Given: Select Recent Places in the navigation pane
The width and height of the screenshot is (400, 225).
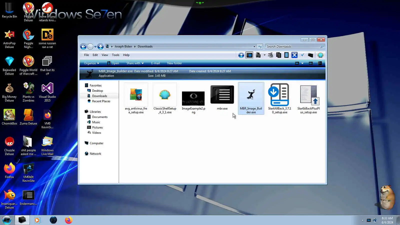Looking at the screenshot, I should (101, 101).
